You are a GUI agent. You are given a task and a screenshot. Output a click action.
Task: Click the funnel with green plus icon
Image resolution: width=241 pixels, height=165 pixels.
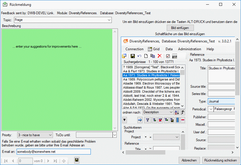155,120
